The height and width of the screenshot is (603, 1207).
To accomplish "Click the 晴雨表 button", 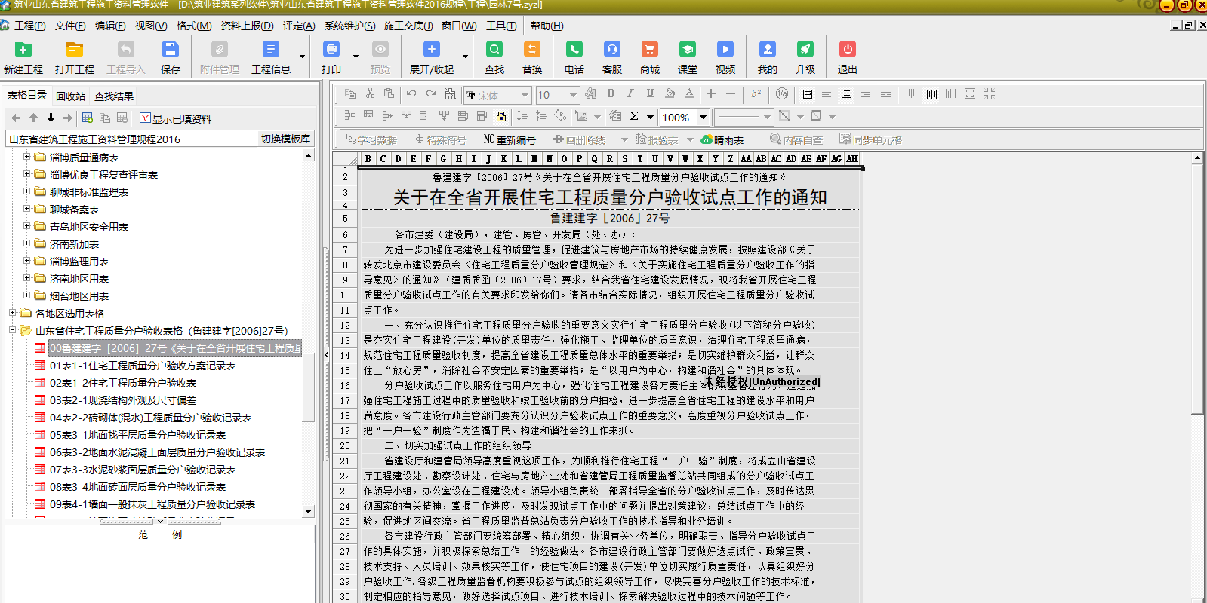I will coord(722,140).
